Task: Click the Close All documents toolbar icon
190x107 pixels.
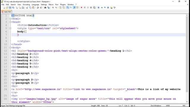Action: click(20, 8)
